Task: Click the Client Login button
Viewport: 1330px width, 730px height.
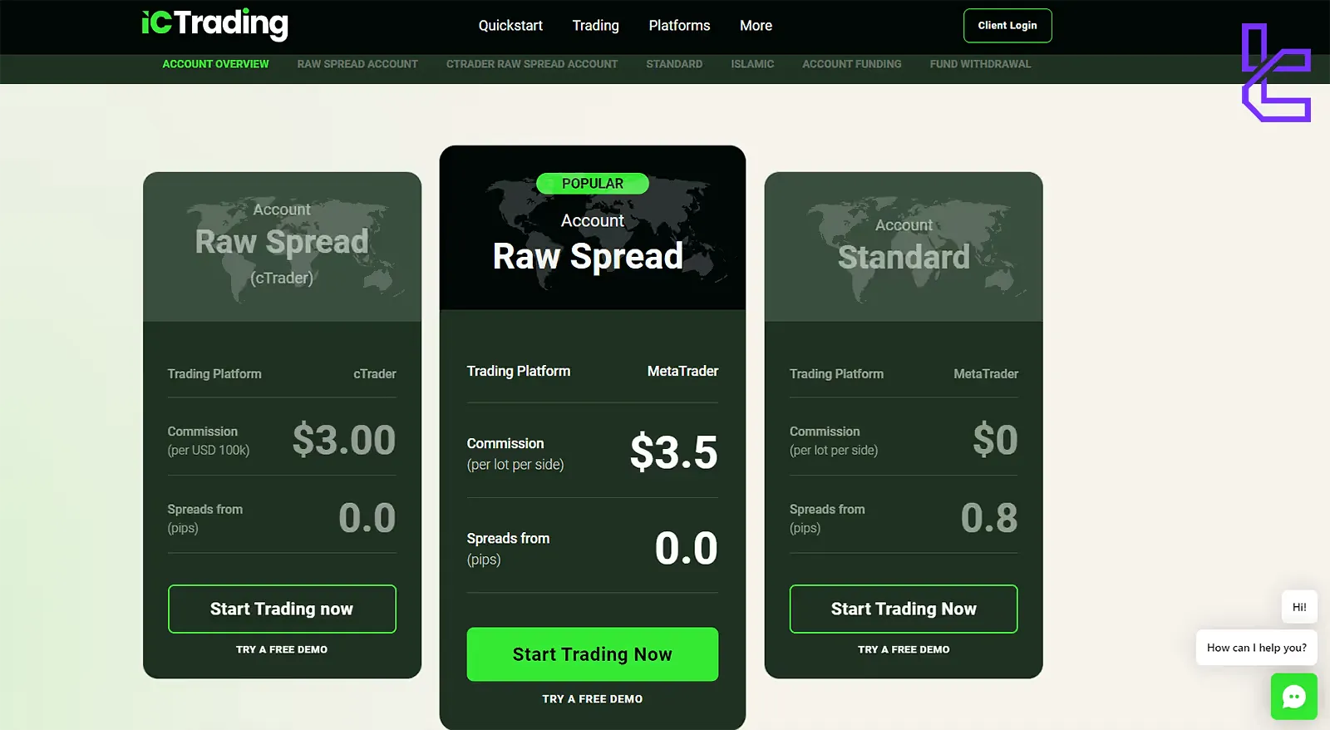Action: [1007, 26]
